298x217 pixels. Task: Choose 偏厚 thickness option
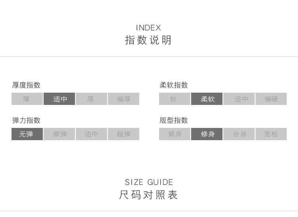pyautogui.click(x=124, y=99)
